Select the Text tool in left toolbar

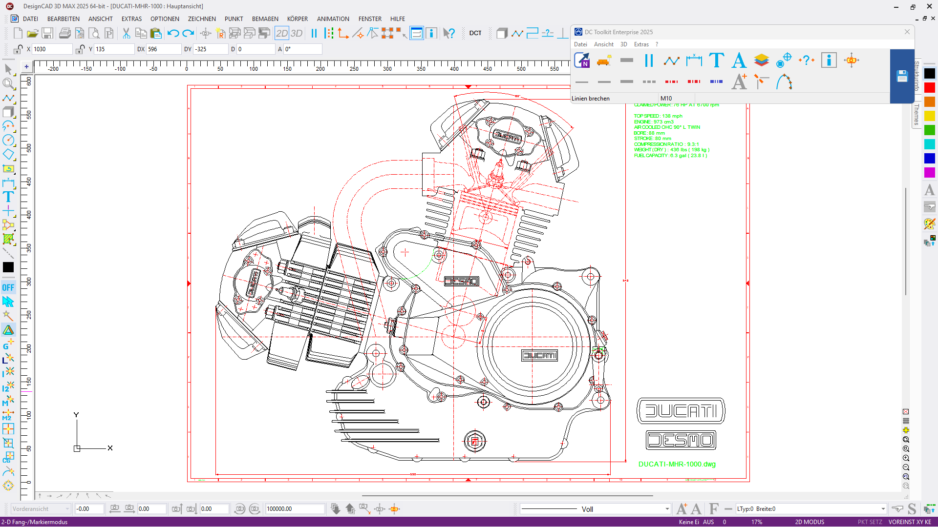coord(8,197)
